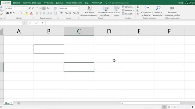Viewport: 195px width, 109px height.
Task: Open Сортировка и фильтр menu
Action: tap(147, 11)
